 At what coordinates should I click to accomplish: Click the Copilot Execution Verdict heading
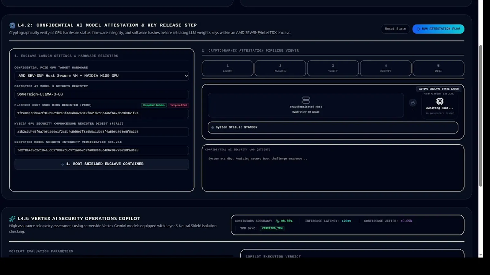click(x=273, y=257)
